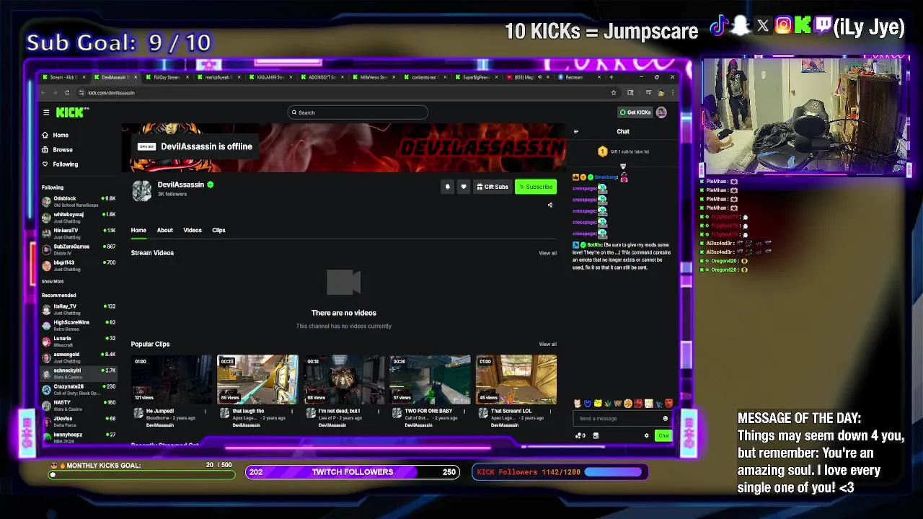
Task: Open Browse in the Kick sidebar
Action: (x=57, y=149)
